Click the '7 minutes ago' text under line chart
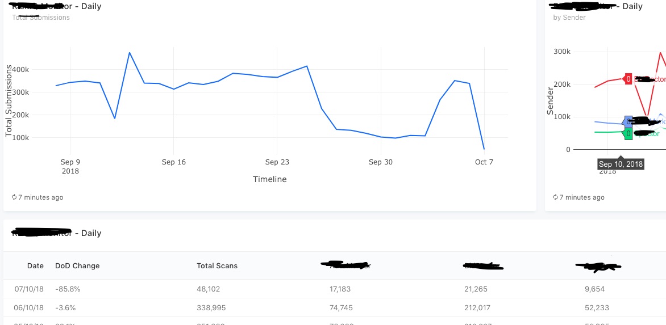The height and width of the screenshot is (325, 666). click(x=41, y=197)
